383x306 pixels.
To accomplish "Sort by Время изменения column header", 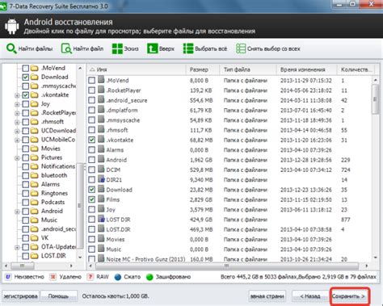I will click(x=306, y=69).
